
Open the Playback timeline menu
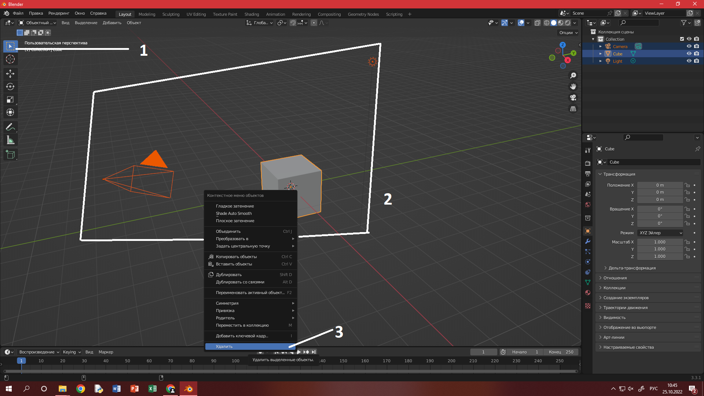pos(39,352)
